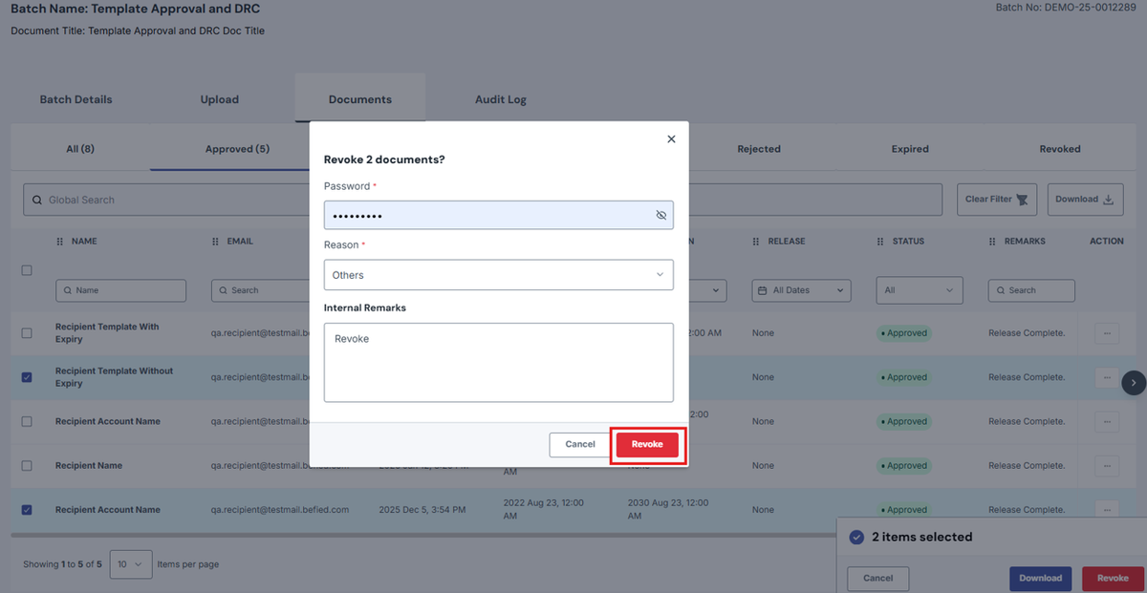Check the Recipient Name row checkbox
The height and width of the screenshot is (593, 1147).
[x=27, y=466]
